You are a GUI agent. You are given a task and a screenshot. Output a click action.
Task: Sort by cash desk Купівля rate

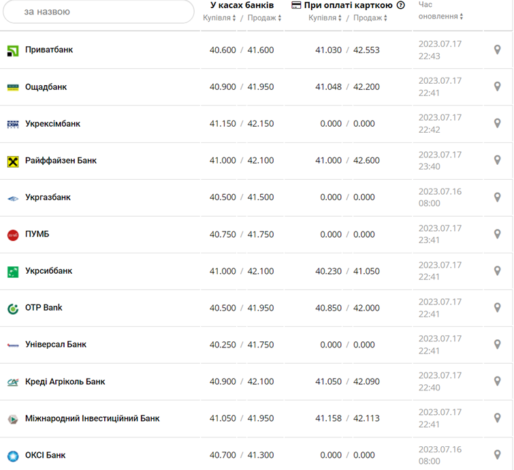[x=219, y=18]
